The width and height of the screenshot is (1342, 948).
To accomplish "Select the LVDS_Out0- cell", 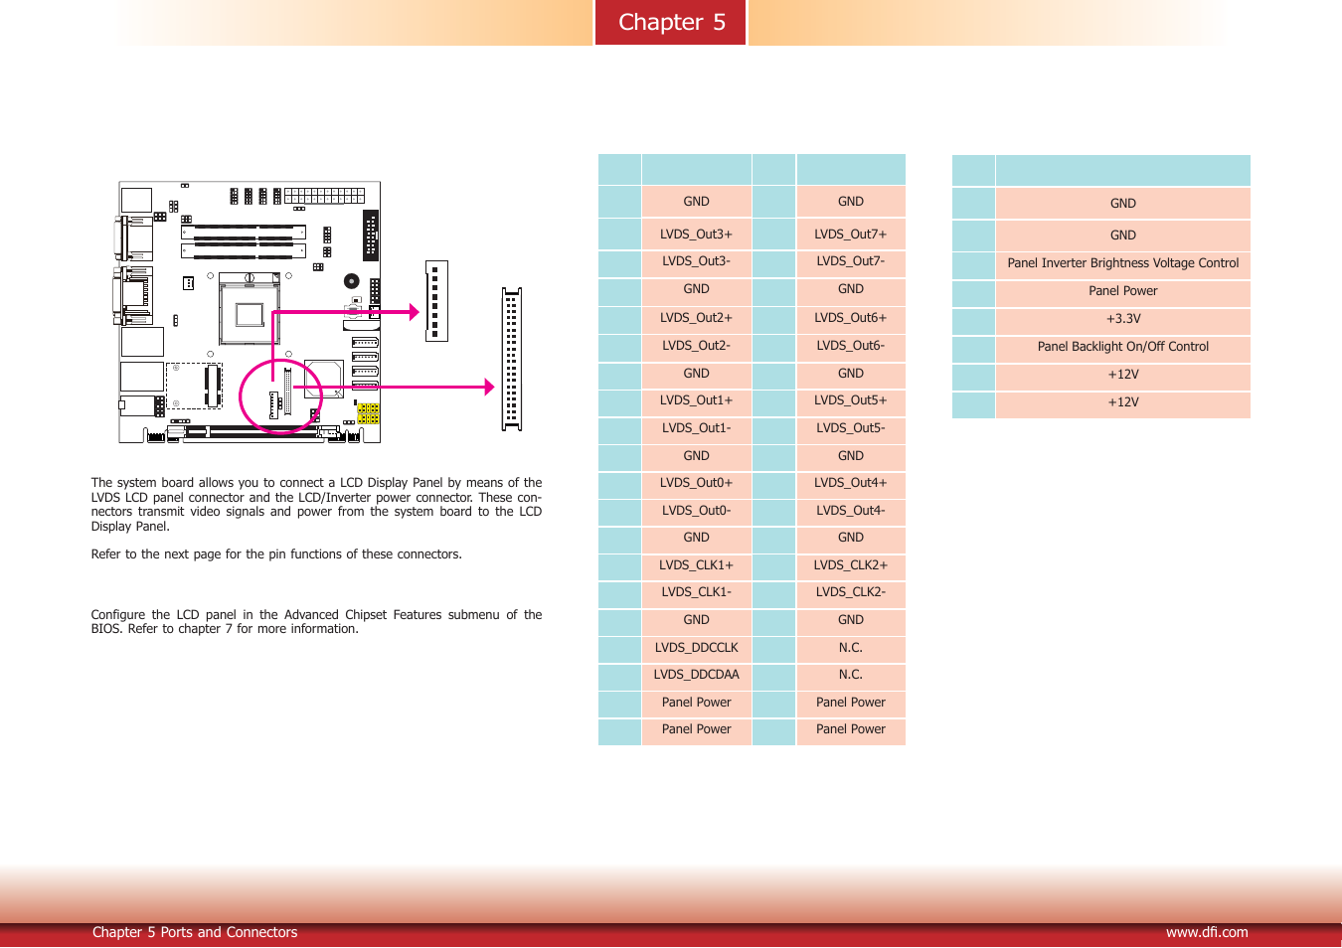I will coord(696,511).
